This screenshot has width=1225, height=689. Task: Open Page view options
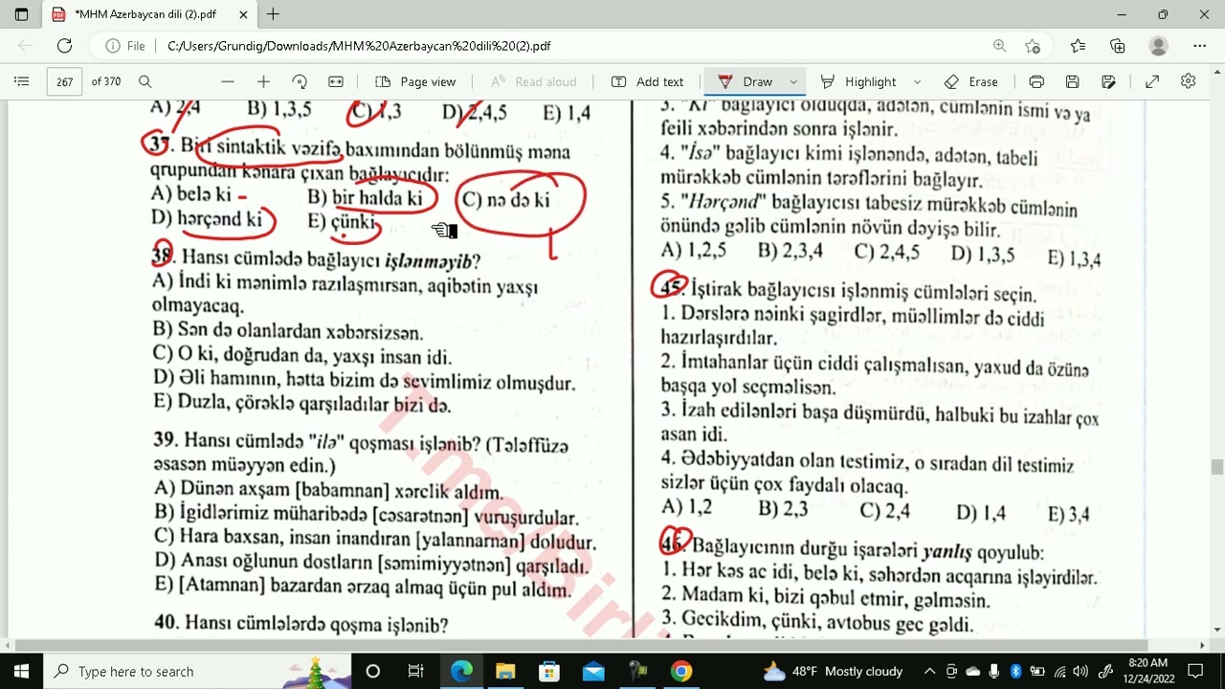(415, 81)
